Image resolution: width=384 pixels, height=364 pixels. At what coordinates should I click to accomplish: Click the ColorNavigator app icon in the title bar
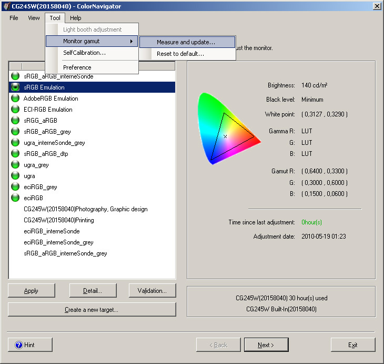[x=7, y=6]
